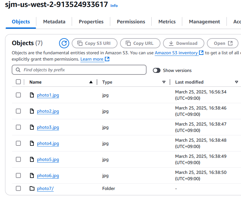The width and height of the screenshot is (241, 201).
Task: Click external link icon after Amazon S3 inventory
Action: tap(201, 53)
